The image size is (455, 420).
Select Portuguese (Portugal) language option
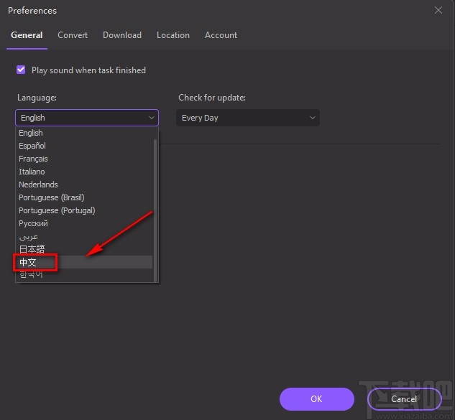click(x=57, y=210)
